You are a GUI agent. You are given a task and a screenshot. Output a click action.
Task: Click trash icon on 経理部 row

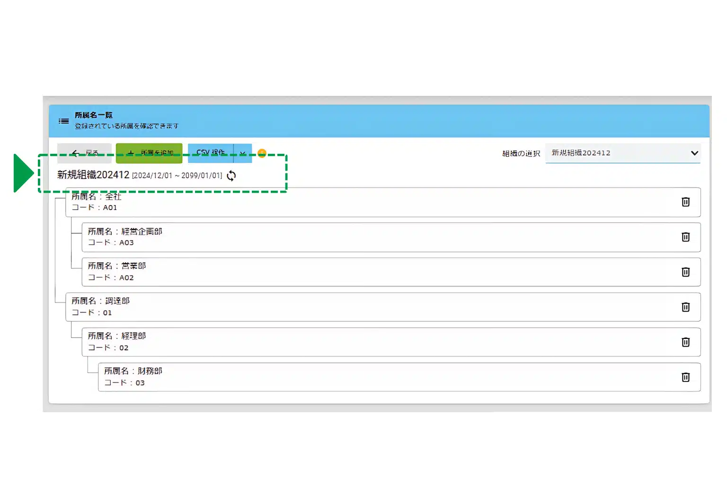[685, 342]
